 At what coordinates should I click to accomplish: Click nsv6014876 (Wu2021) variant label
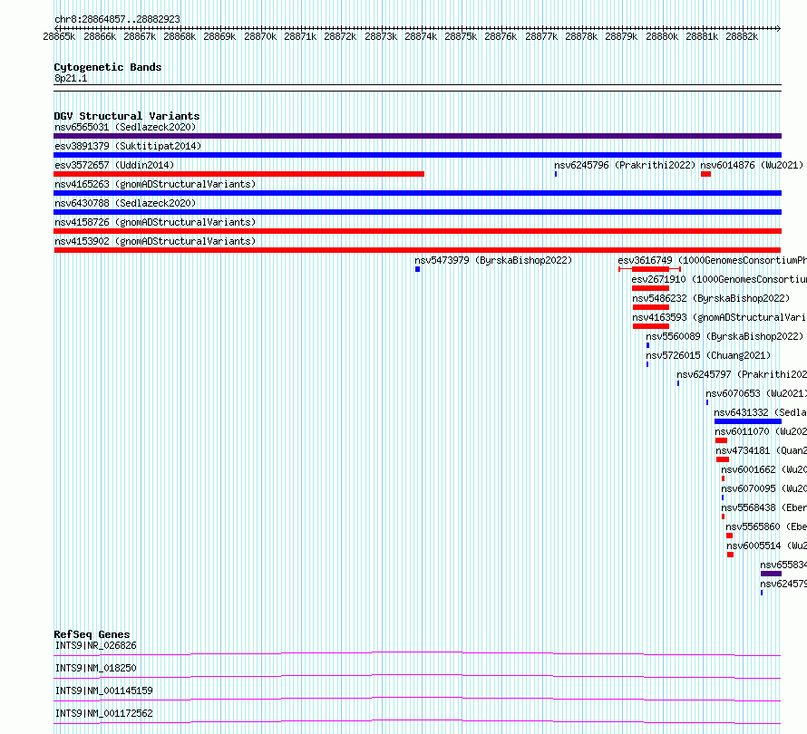[752, 165]
